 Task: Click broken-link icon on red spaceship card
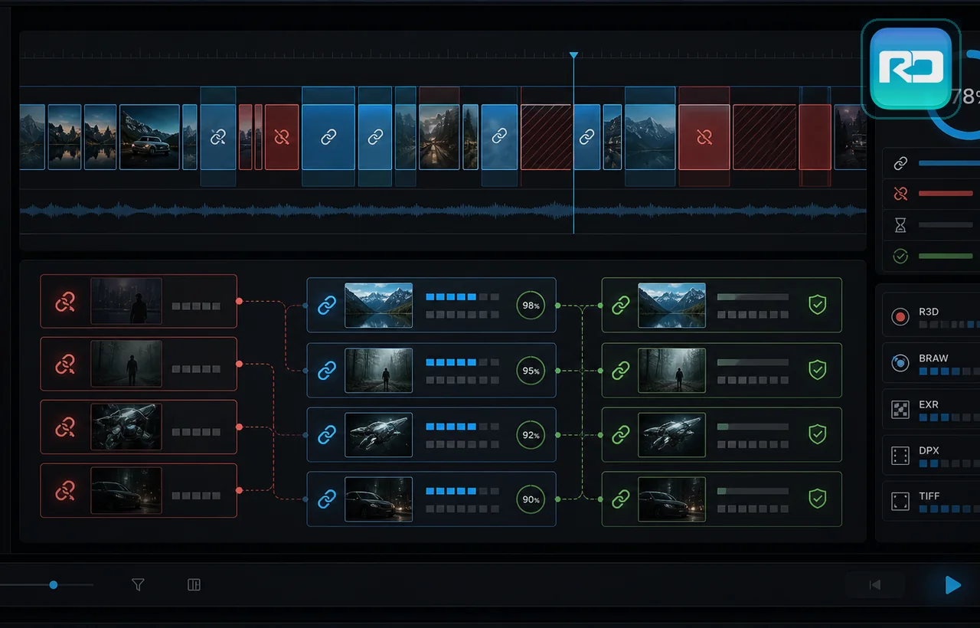65,427
